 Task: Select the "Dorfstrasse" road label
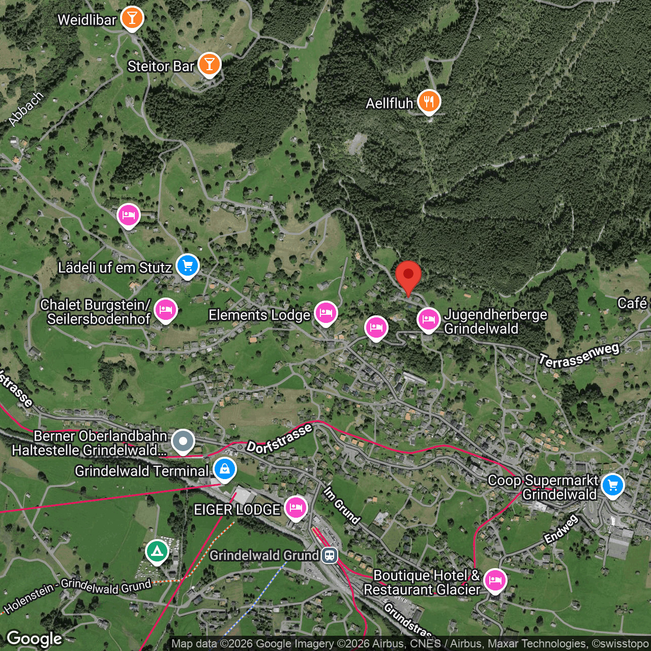point(279,438)
